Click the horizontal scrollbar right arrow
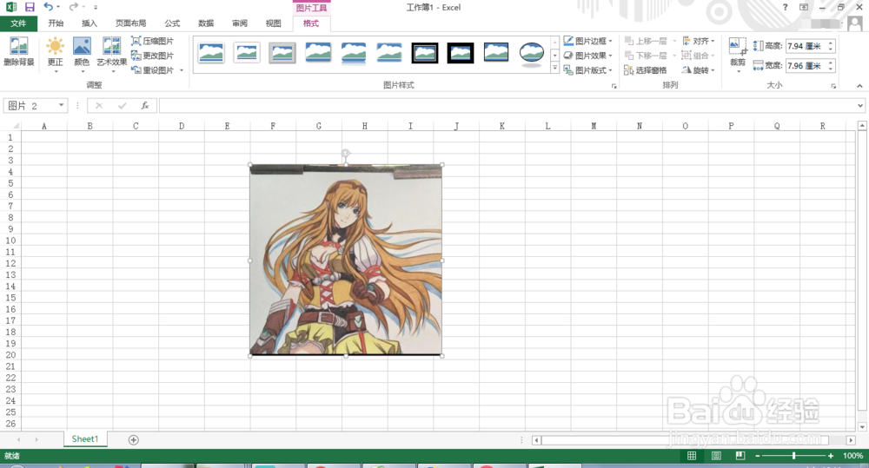Screen dimensions: 869x468 coord(851,440)
